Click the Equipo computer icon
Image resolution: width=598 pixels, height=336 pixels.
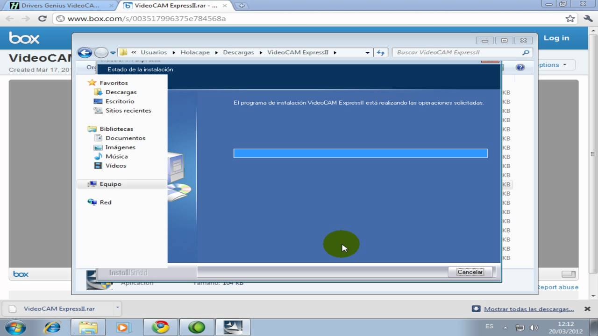pyautogui.click(x=92, y=184)
